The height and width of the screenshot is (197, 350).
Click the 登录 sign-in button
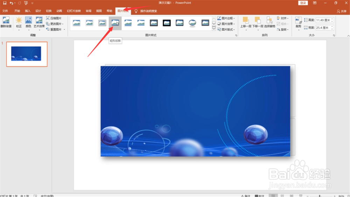click(303, 3)
